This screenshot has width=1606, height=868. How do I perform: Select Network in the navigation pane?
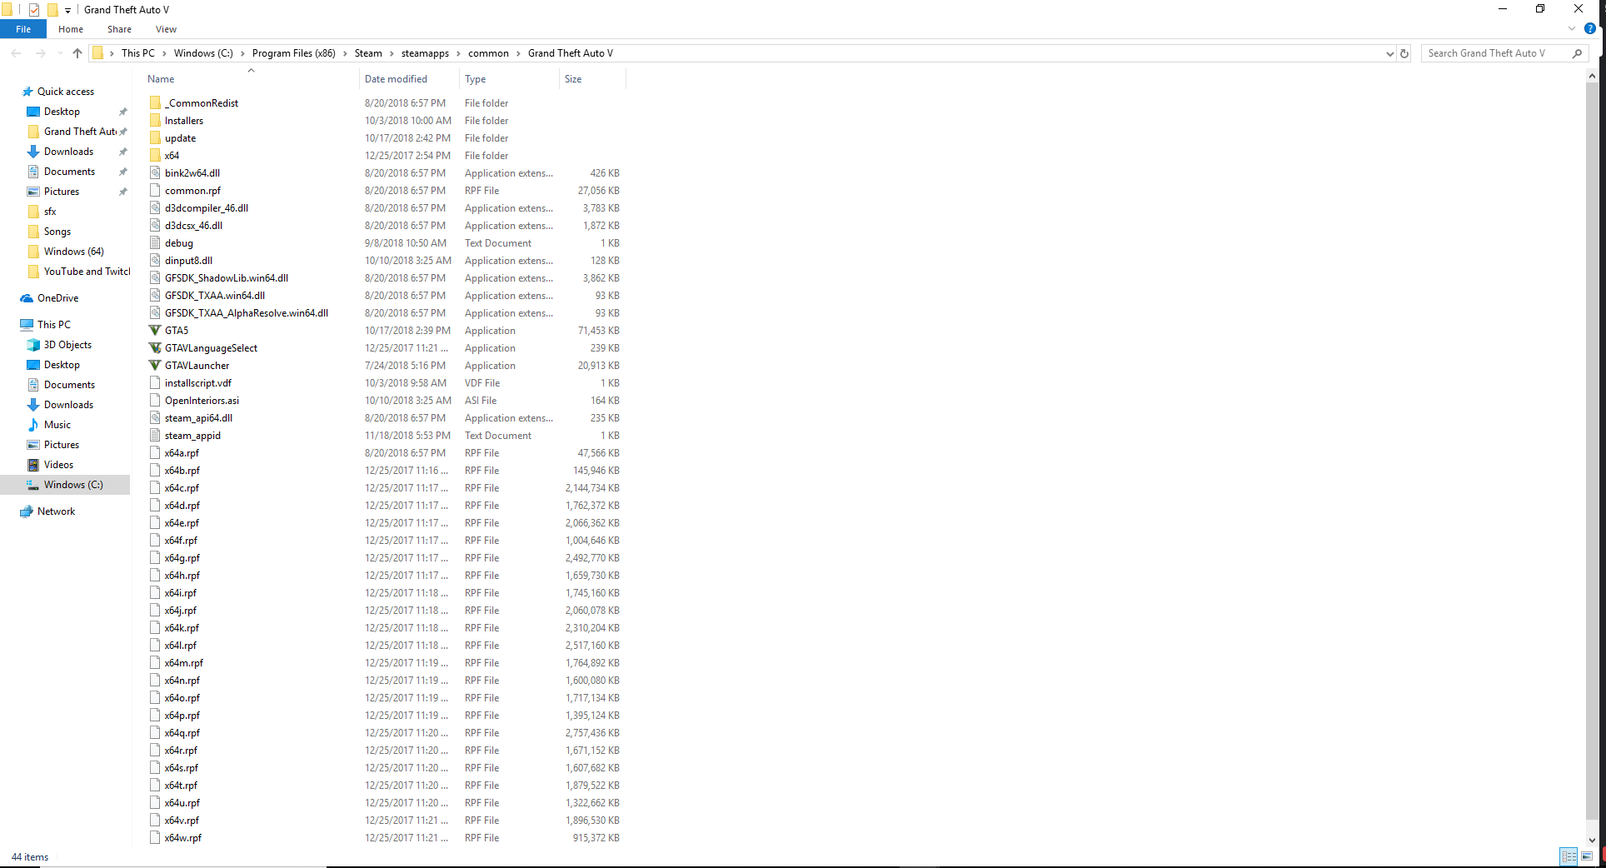tap(55, 511)
